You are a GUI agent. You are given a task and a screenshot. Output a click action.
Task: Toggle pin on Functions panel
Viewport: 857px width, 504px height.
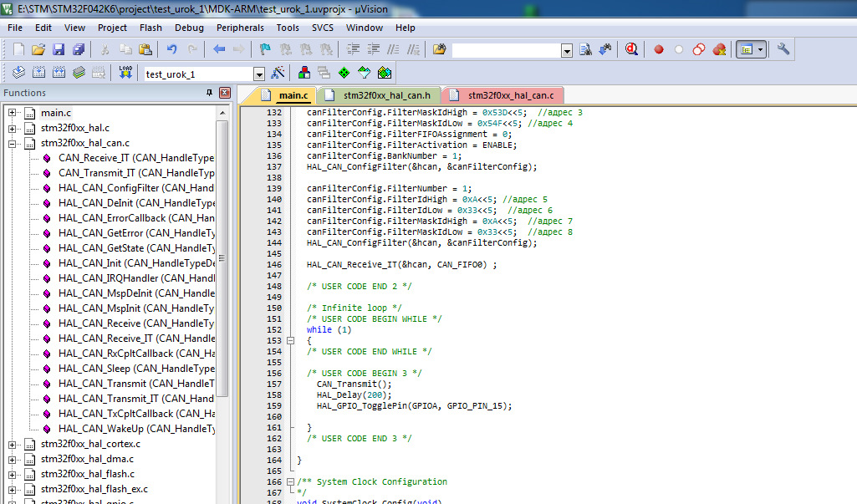point(210,93)
